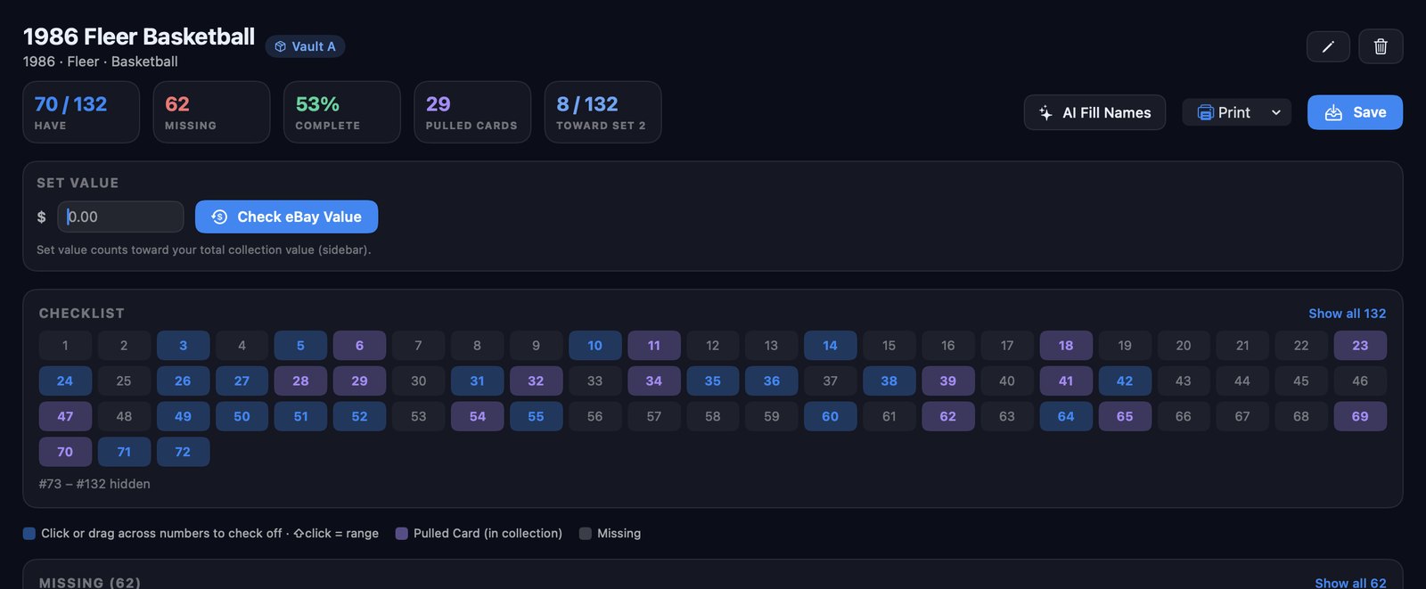Click the 62 Missing stat card

pyautogui.click(x=211, y=112)
